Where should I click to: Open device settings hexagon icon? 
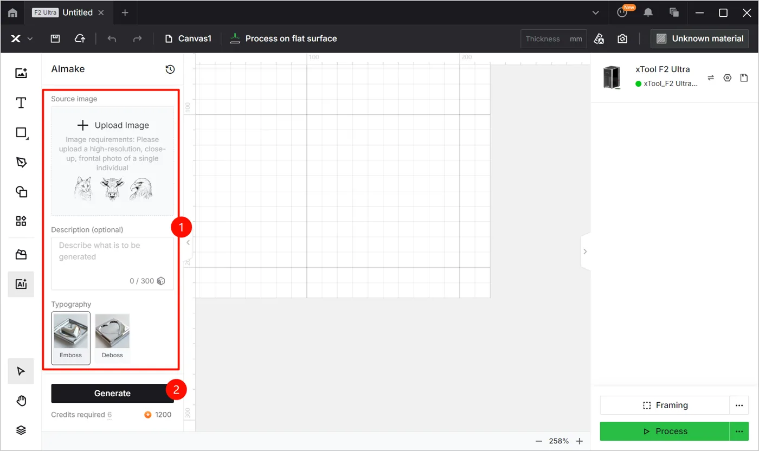click(728, 78)
